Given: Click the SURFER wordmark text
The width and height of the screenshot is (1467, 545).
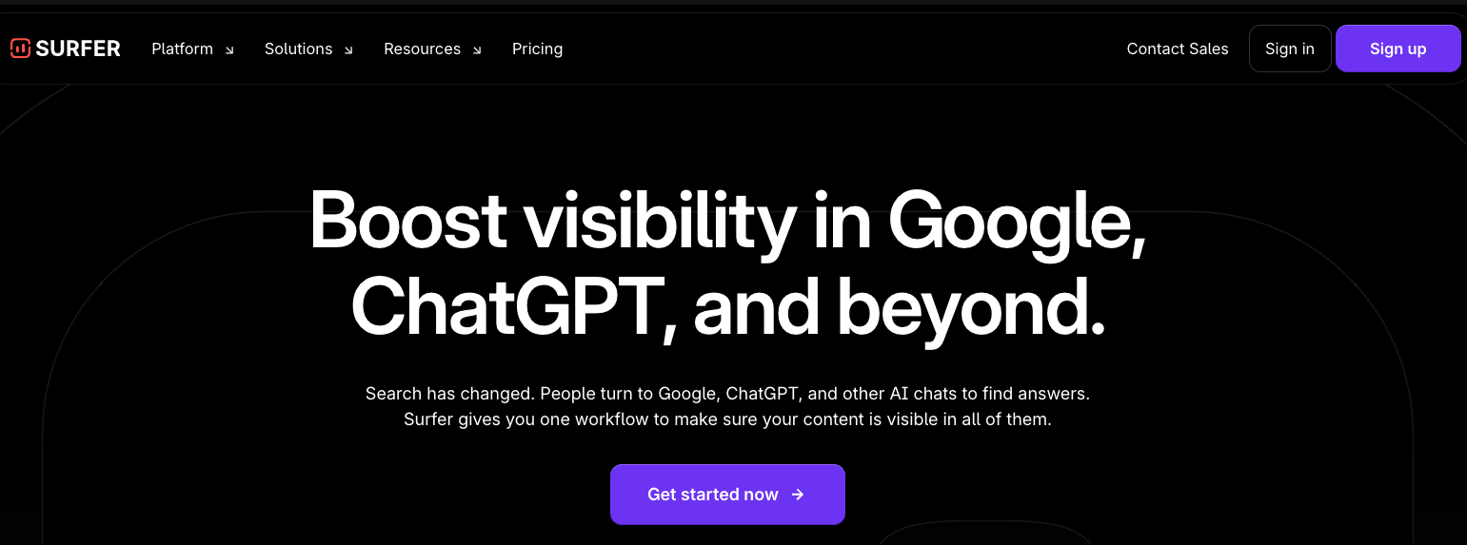Looking at the screenshot, I should pyautogui.click(x=78, y=49).
